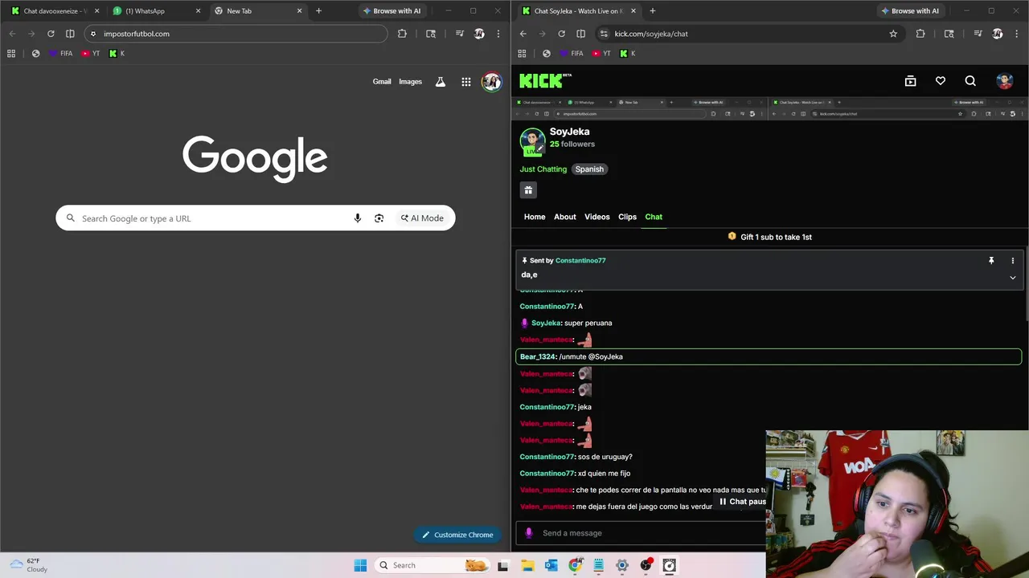Screen dimensions: 1029x578
Task: Select Chat tab on SoyJeka channel
Action: (654, 217)
